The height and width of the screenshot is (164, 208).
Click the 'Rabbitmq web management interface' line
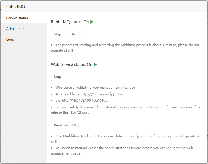coord(95,88)
